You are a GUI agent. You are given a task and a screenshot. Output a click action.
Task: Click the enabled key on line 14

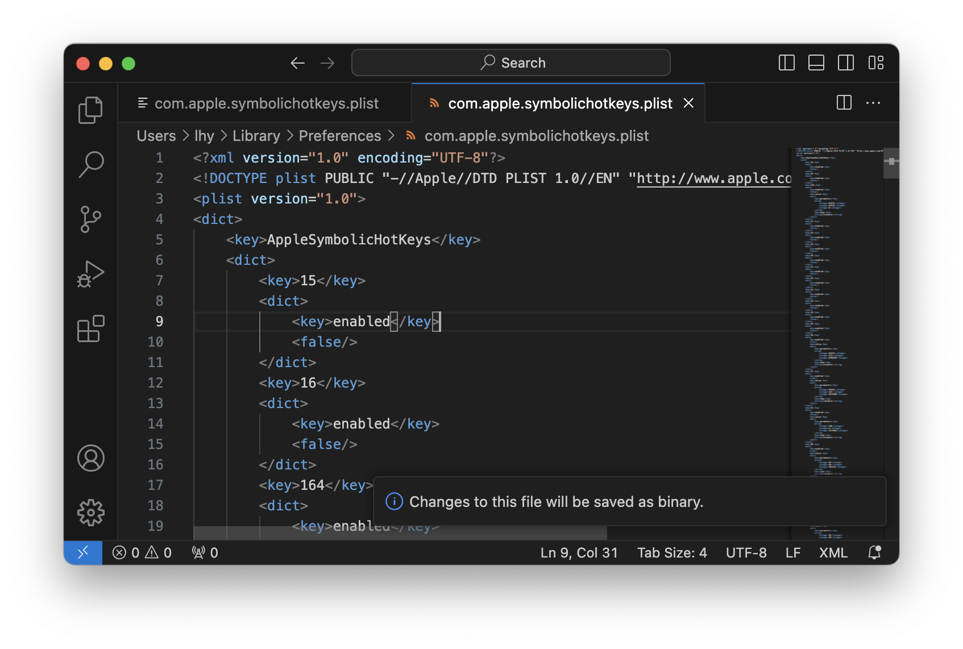(x=366, y=424)
